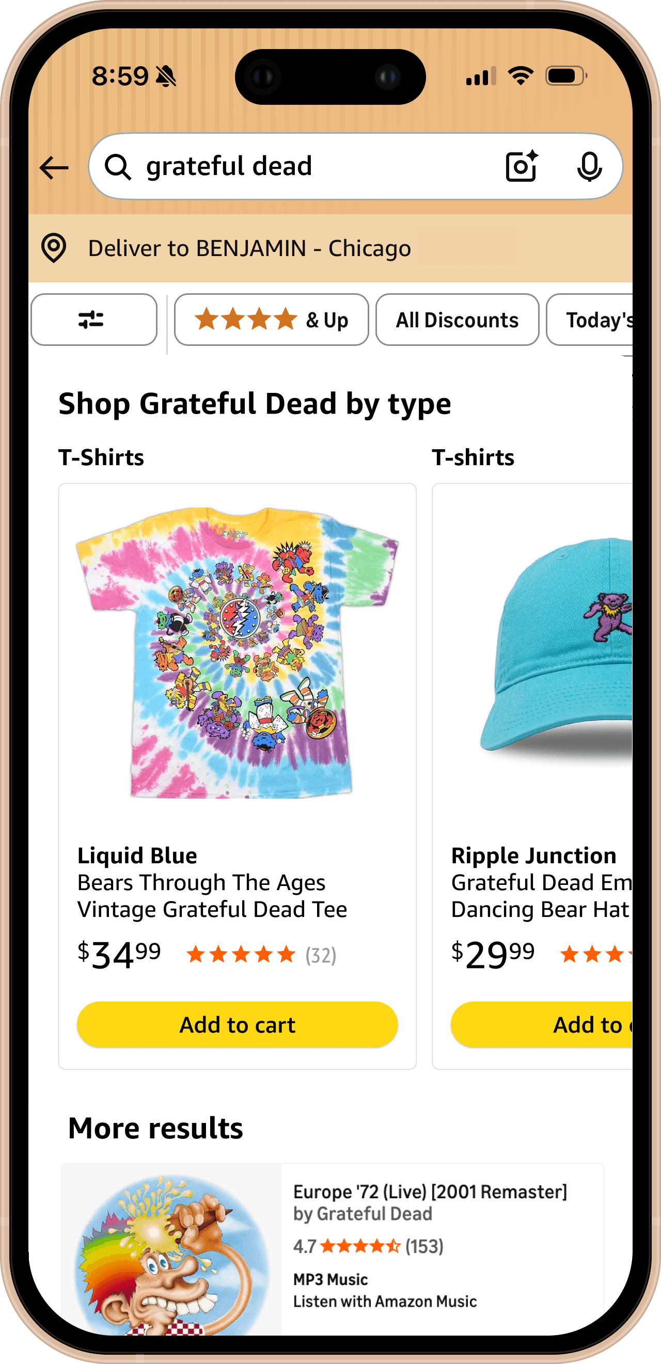Tap the battery status icon
Viewport: 661px width, 1364px height.
tap(566, 76)
